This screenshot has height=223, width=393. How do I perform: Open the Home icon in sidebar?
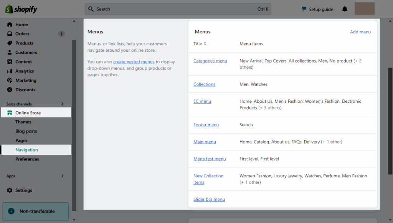click(10, 25)
